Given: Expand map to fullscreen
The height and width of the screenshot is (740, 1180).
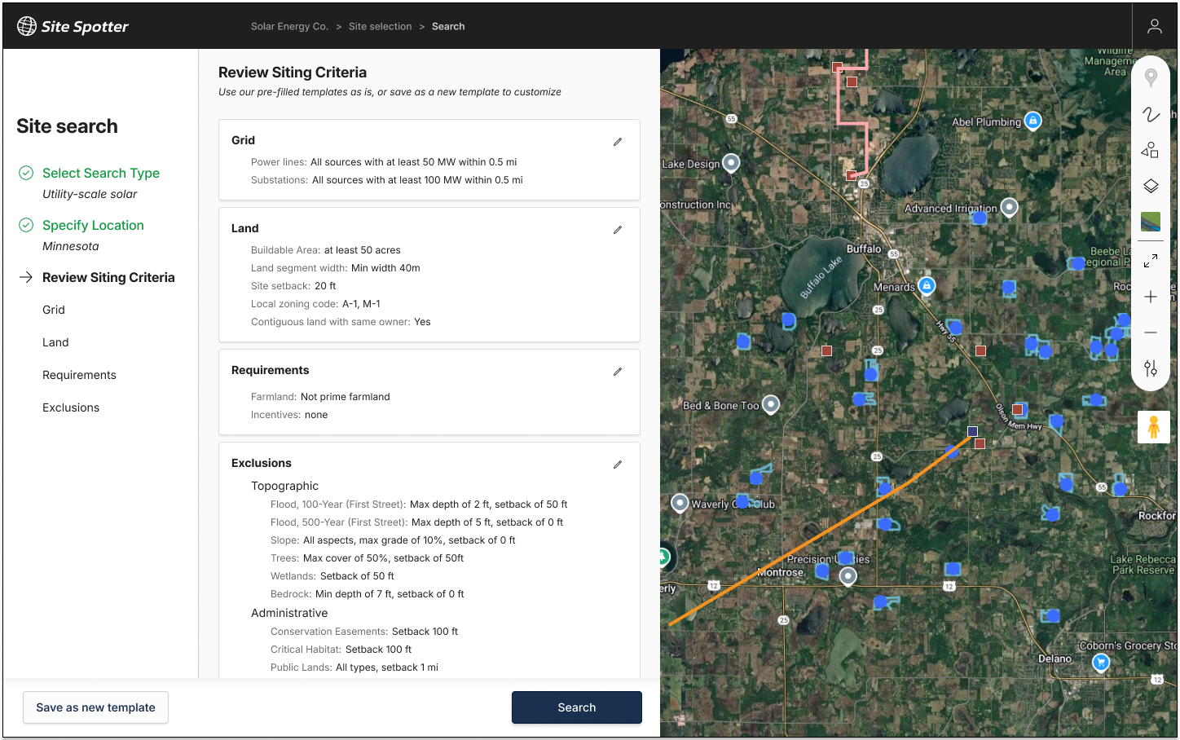Looking at the screenshot, I should tap(1151, 261).
